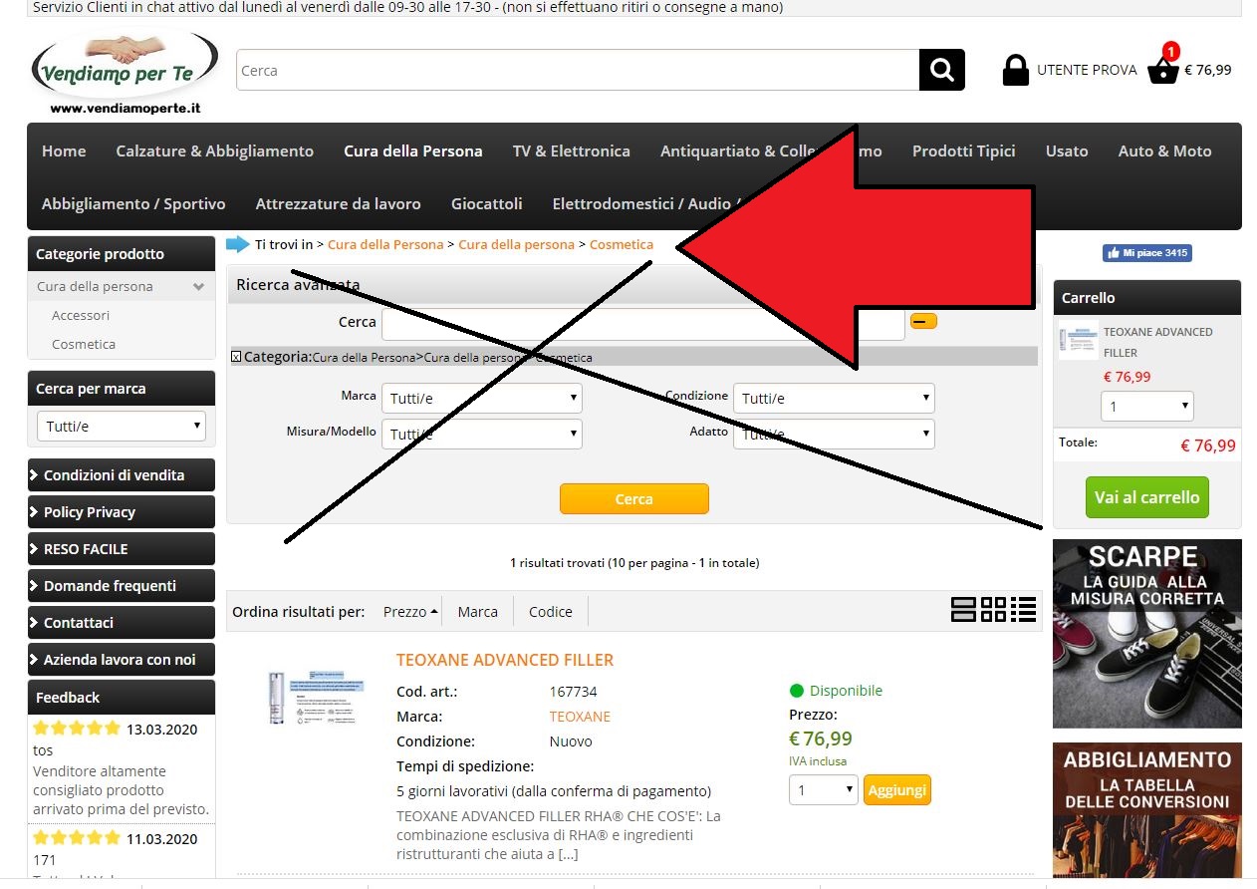1257x889 pixels.
Task: Open the Calzature & Abbigliamento menu
Action: point(214,150)
